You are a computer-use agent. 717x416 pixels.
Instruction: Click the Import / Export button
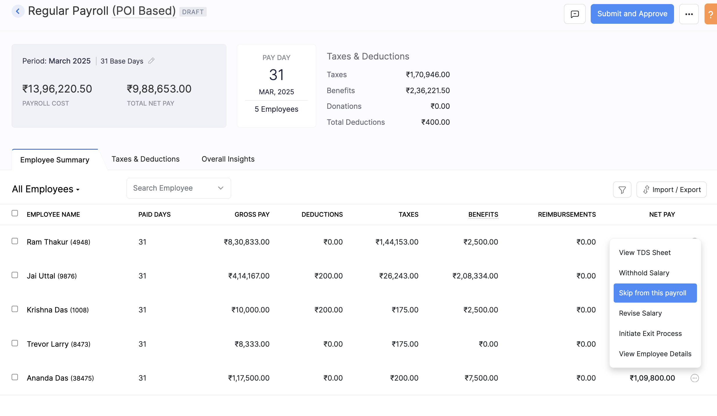671,190
